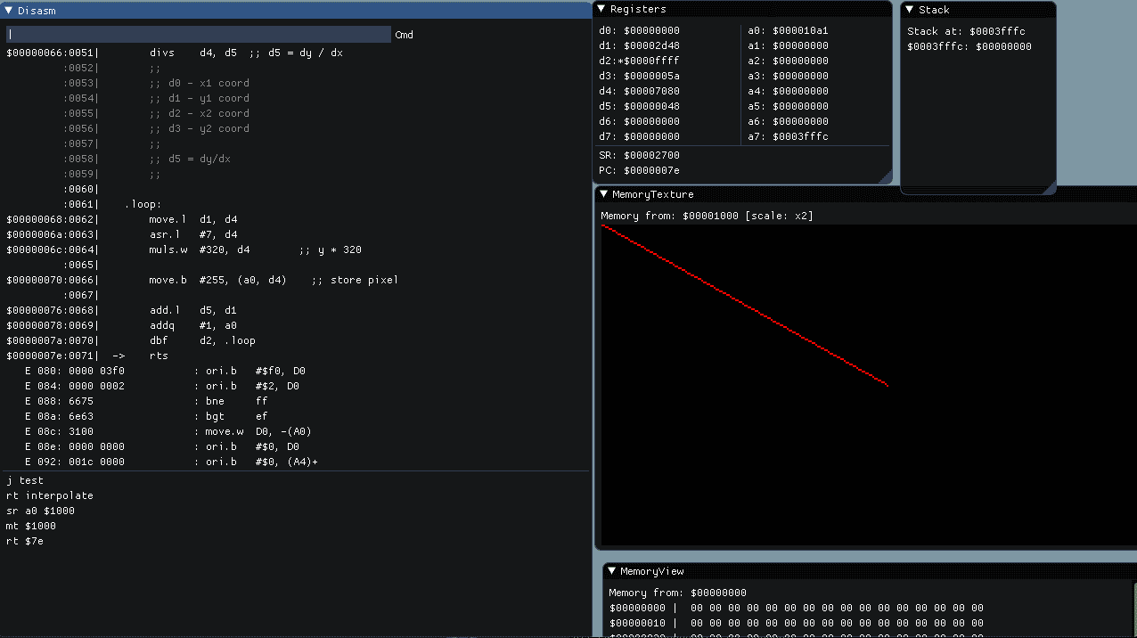
Task: Click the ';; d0 - x1 coord' comment
Action: tap(200, 83)
